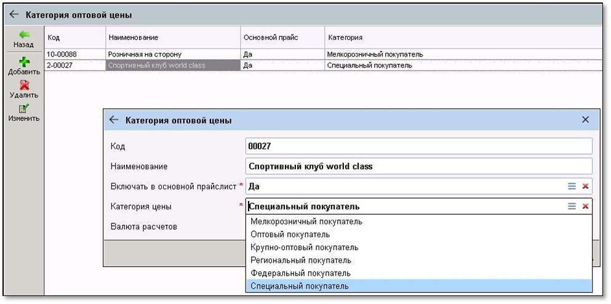Select row Розничная на сторону
This screenshot has width=611, height=304.
click(x=173, y=55)
